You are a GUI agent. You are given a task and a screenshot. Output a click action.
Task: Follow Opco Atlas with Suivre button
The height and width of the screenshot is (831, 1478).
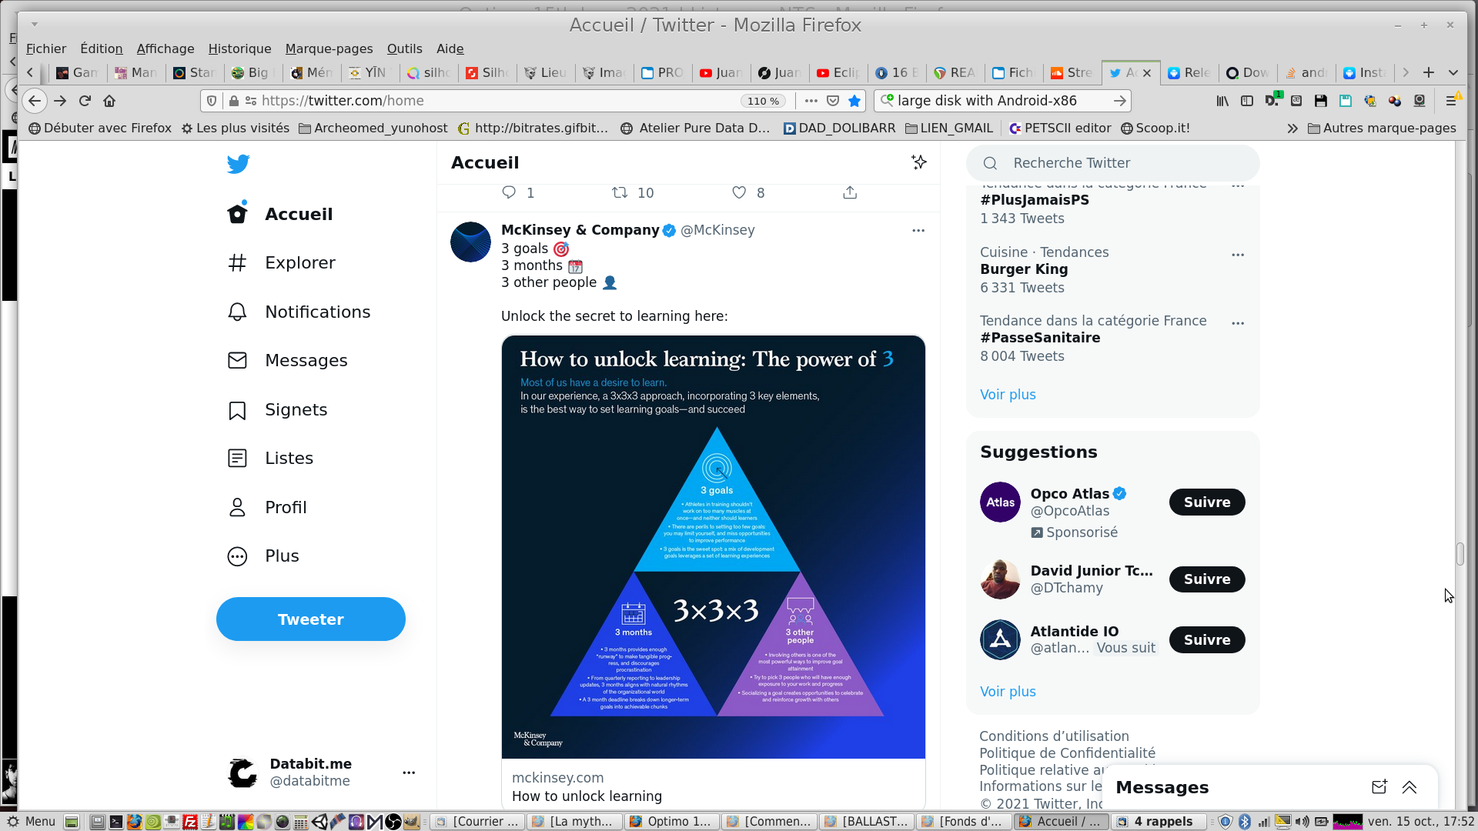click(x=1206, y=502)
